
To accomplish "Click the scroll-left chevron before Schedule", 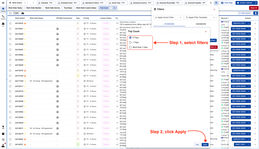I will click(x=33, y=3).
